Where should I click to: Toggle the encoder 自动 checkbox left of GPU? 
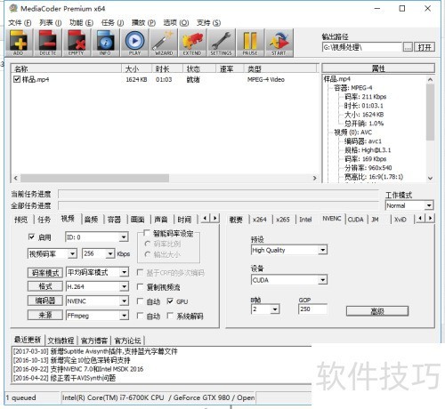click(140, 301)
